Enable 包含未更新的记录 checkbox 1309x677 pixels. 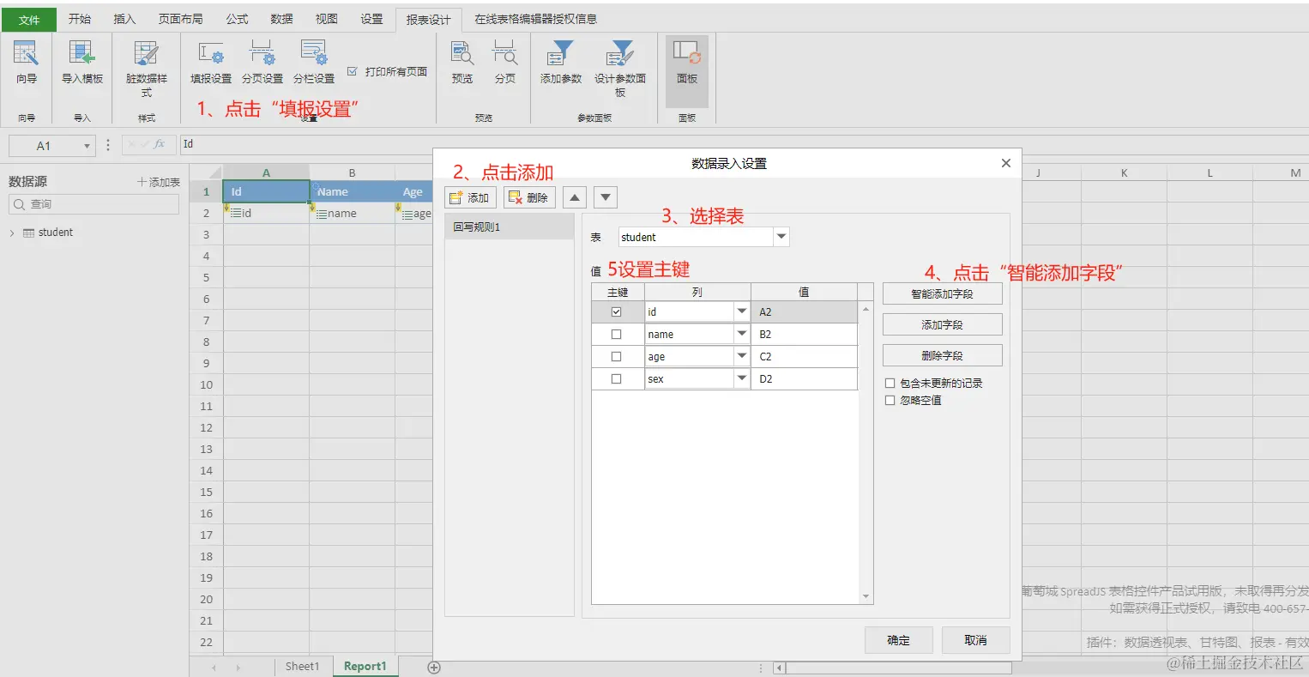pyautogui.click(x=890, y=384)
